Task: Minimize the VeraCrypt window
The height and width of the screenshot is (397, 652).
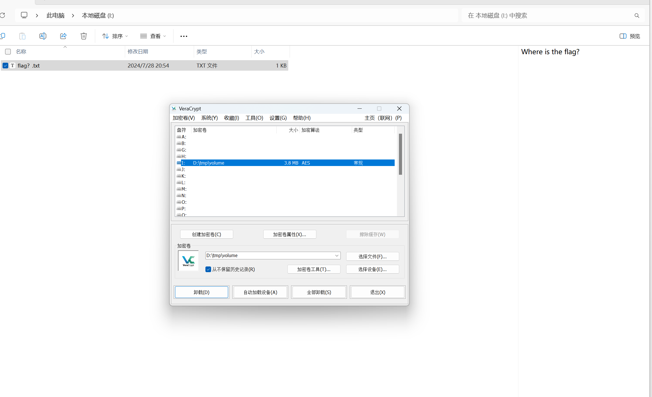Action: (x=359, y=109)
